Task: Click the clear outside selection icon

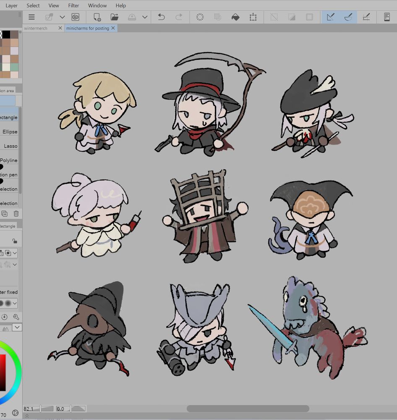Action: [x=218, y=17]
